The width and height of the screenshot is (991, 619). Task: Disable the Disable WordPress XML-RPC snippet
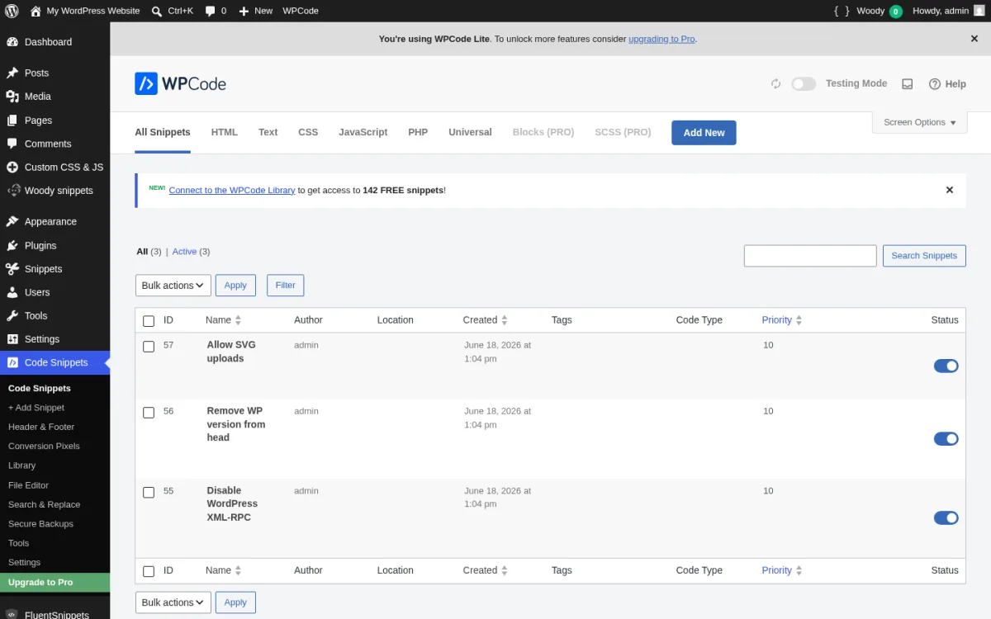[x=946, y=518]
